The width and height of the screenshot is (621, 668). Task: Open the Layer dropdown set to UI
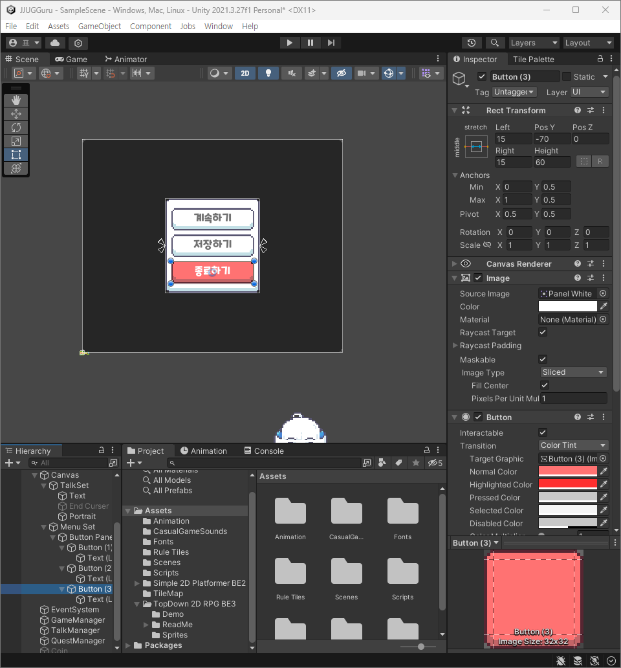tap(589, 92)
